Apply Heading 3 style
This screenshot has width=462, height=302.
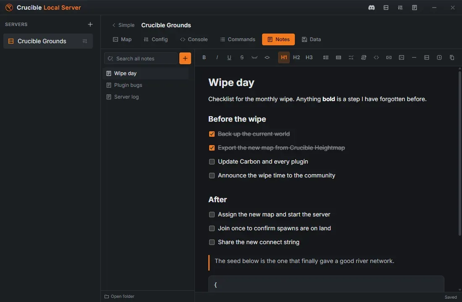(309, 57)
